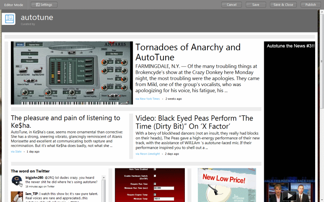Toggle Require Run Time checkbox
This screenshot has width=324, height=202.
tap(155, 184)
